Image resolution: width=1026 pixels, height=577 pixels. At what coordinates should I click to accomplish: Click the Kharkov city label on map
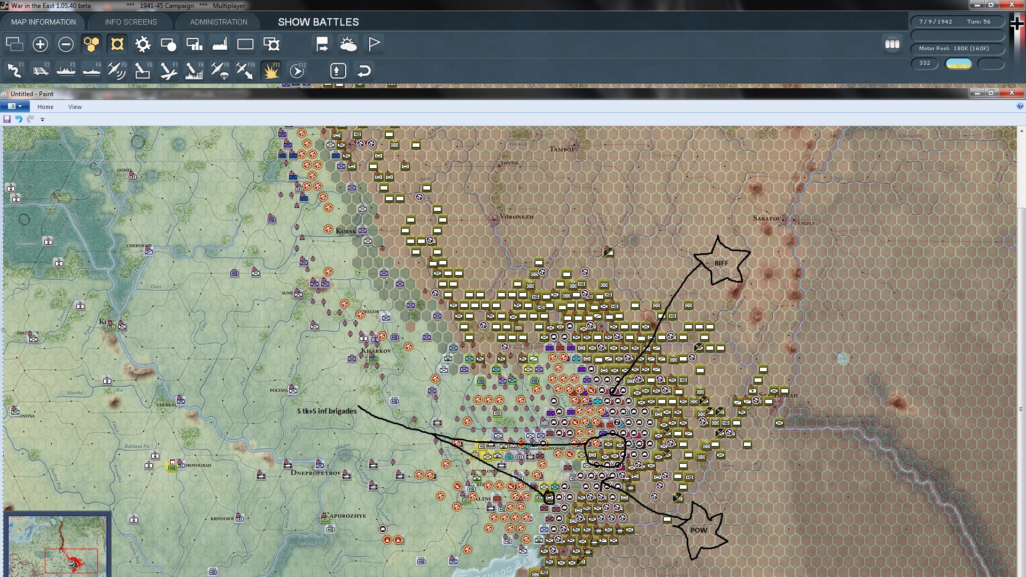coord(376,351)
